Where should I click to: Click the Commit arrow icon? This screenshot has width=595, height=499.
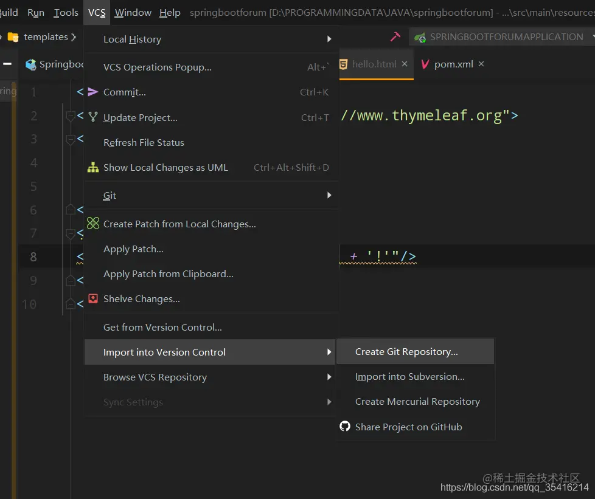93,92
